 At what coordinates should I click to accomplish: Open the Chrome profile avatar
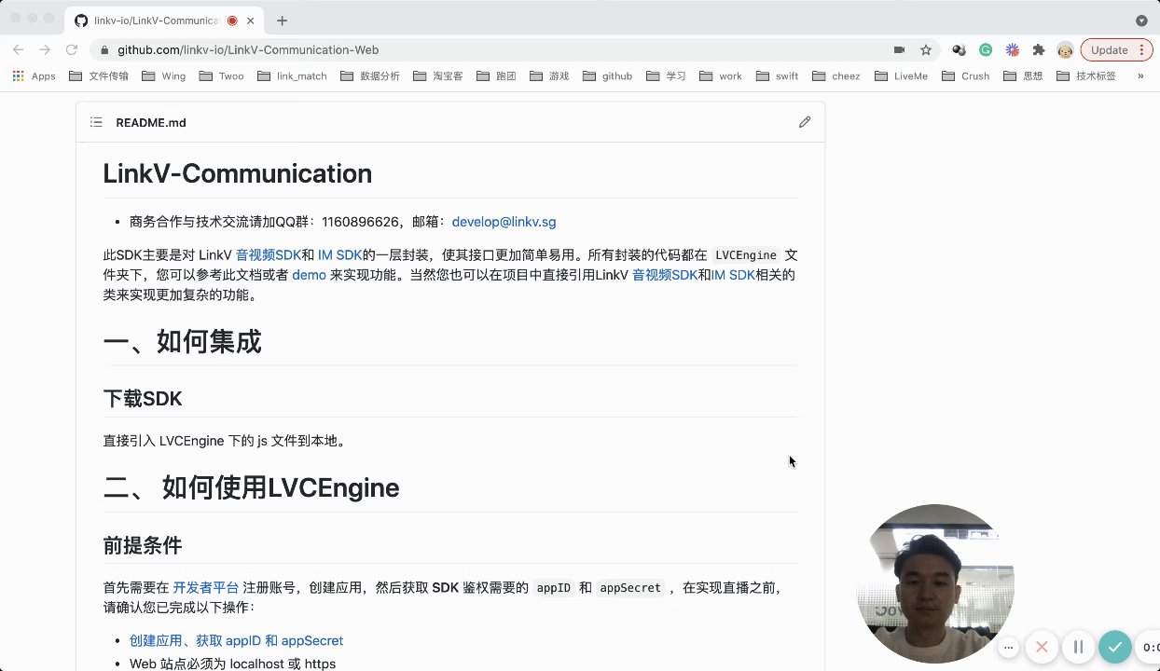[1065, 50]
